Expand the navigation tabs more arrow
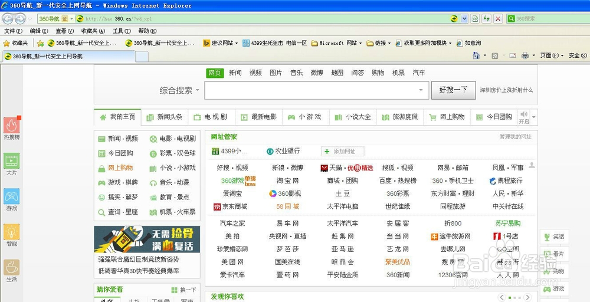 [533, 117]
